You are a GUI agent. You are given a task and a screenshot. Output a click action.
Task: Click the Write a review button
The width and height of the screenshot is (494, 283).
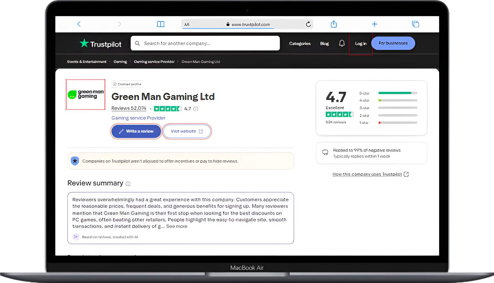click(136, 131)
